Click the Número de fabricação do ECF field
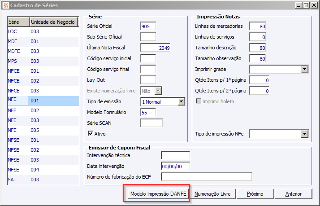Viewport: 320px width, 206px height. pyautogui.click(x=206, y=176)
